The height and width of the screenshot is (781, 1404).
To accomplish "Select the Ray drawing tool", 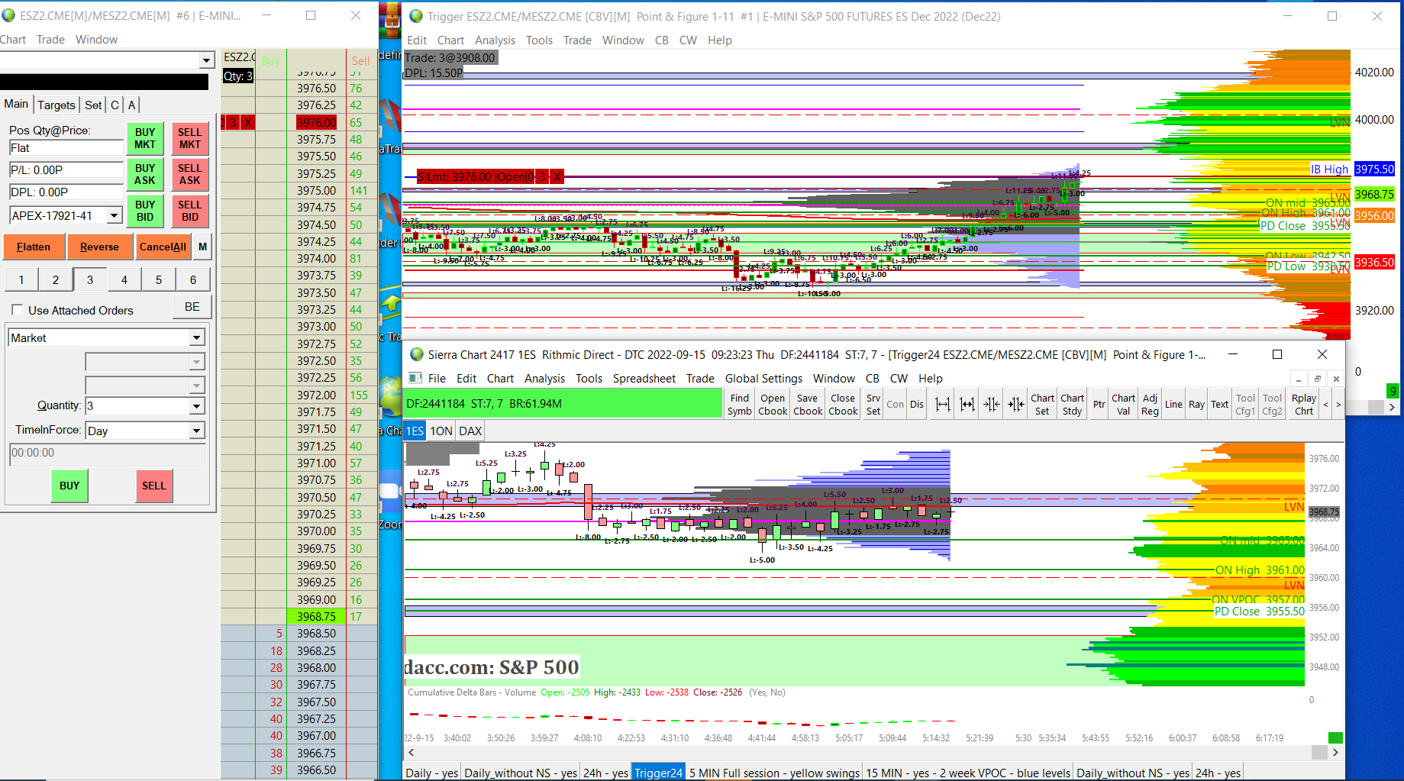I will click(1196, 405).
